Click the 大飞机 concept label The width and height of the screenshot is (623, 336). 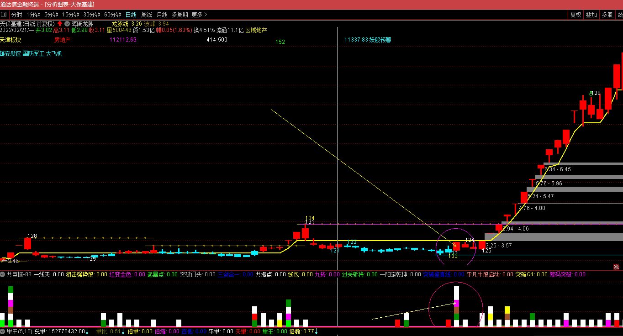click(54, 53)
